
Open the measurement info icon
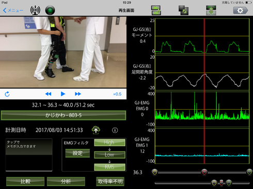coord(115,130)
